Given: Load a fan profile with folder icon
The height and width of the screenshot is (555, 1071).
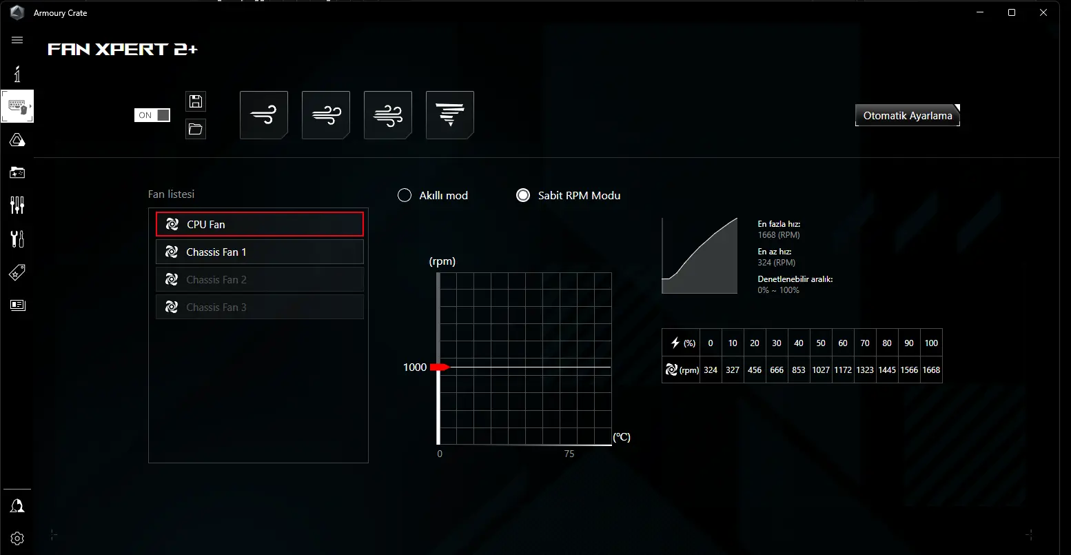Looking at the screenshot, I should point(196,129).
